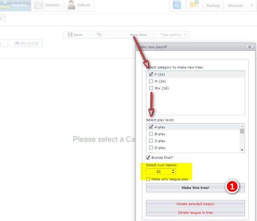Open the Referee tab

pos(79,5)
